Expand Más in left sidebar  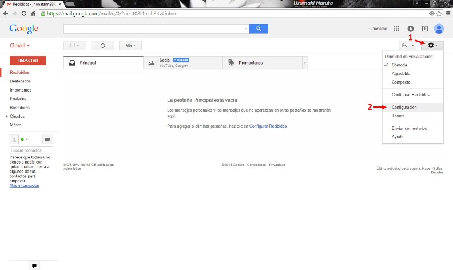pos(15,125)
